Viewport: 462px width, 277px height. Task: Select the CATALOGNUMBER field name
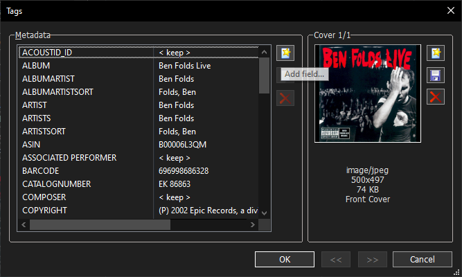point(57,184)
